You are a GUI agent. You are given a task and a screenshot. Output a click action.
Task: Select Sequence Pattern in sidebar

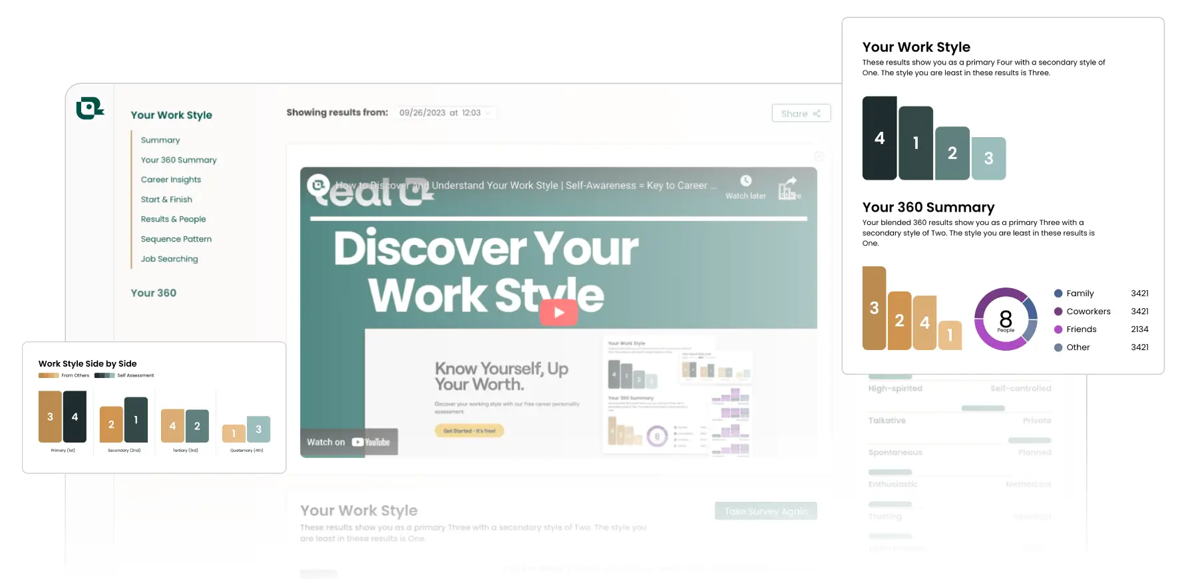click(x=176, y=239)
